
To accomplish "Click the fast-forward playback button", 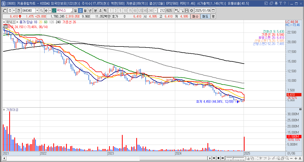I will coord(223,158).
